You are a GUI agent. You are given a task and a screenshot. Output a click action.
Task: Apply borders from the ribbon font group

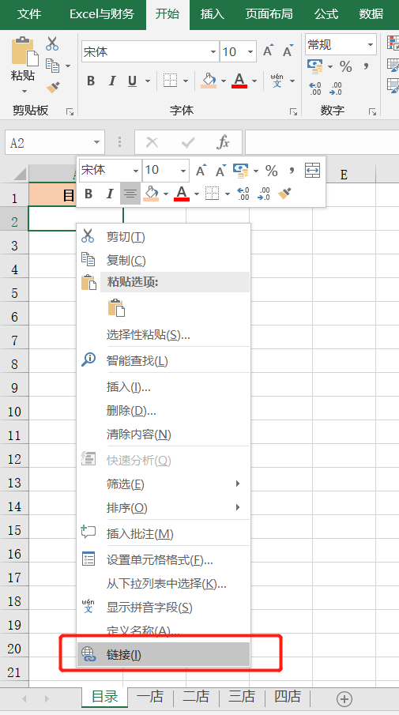click(170, 81)
